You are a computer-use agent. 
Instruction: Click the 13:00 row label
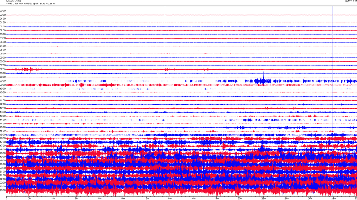[3, 112]
